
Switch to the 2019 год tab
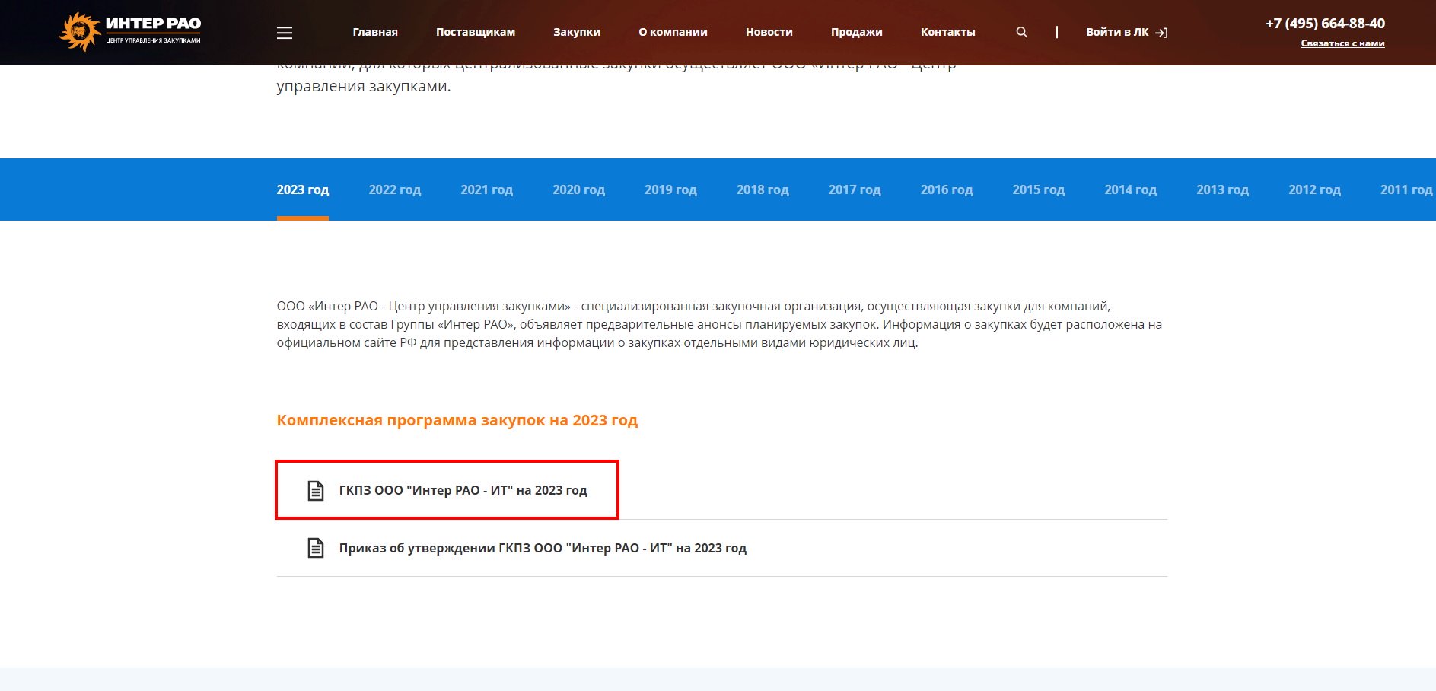(670, 189)
